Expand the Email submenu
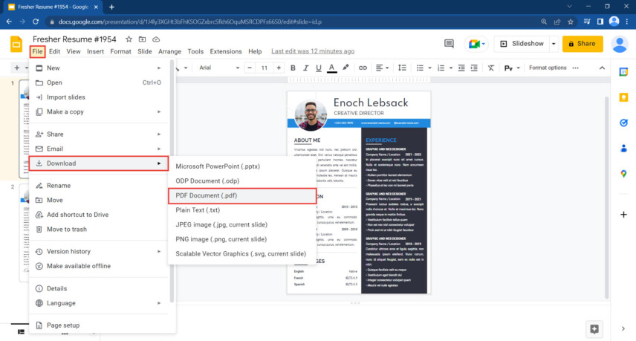Image resolution: width=636 pixels, height=341 pixels. (98, 149)
